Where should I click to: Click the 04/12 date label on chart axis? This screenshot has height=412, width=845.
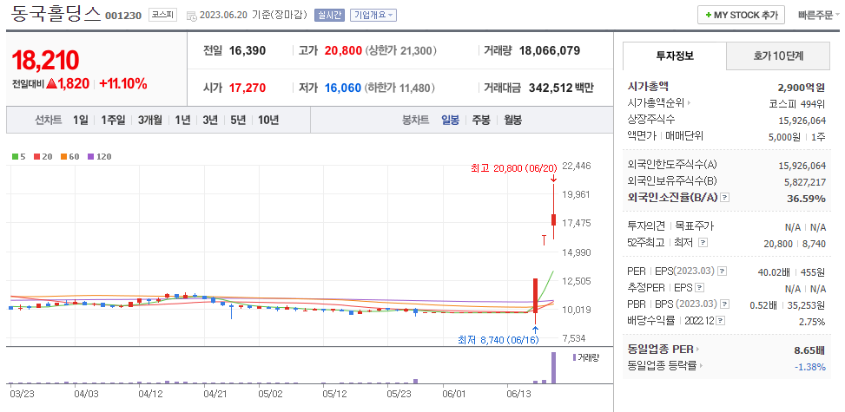tap(150, 394)
